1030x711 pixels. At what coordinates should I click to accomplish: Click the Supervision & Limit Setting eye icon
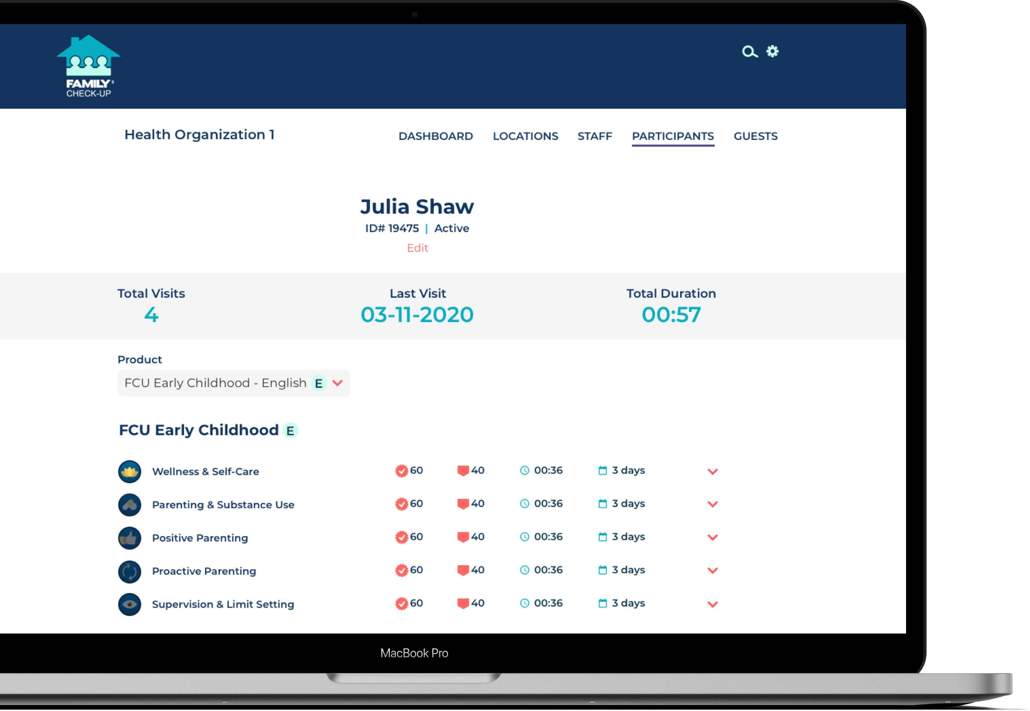coord(130,605)
